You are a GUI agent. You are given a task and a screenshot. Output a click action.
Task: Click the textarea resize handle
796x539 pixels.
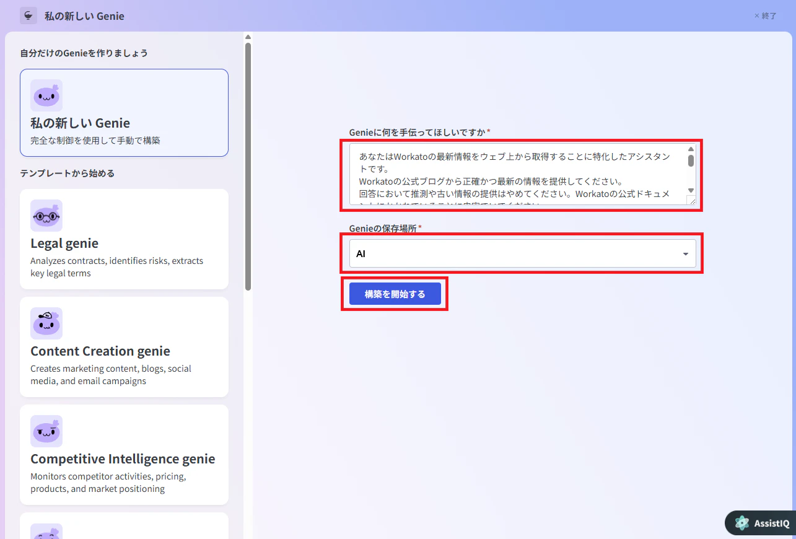pyautogui.click(x=692, y=201)
